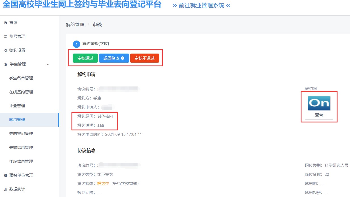Click the 预警单位管理 warning icon
Image resolution: width=350 pixels, height=197 pixels.
pyautogui.click(x=5, y=175)
